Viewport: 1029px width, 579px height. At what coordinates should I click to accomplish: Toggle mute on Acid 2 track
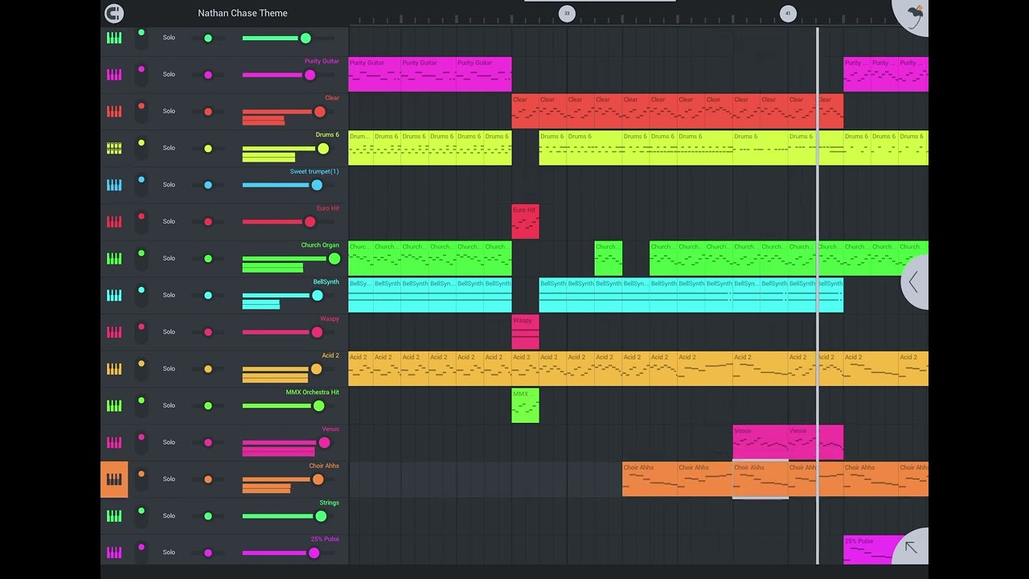[x=141, y=368]
